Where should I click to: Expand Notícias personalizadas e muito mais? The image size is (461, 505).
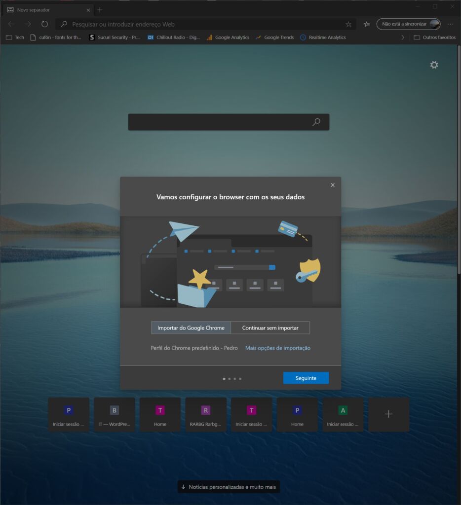tap(229, 487)
